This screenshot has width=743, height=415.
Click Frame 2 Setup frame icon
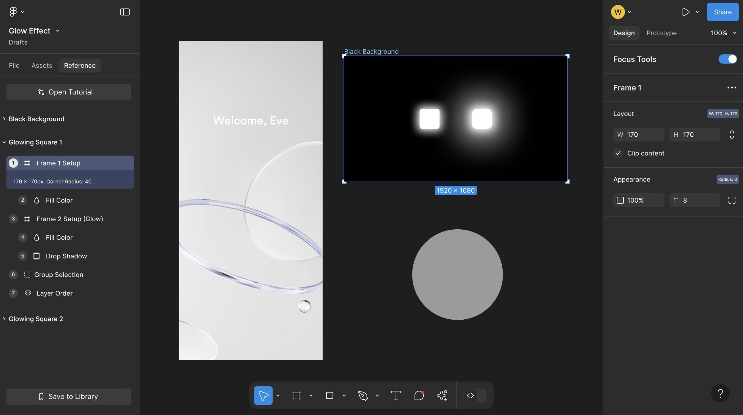27,219
